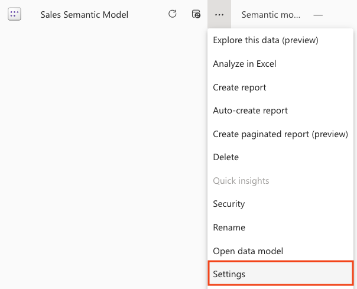Choose Auto-create report
The height and width of the screenshot is (289, 357).
tap(280, 111)
